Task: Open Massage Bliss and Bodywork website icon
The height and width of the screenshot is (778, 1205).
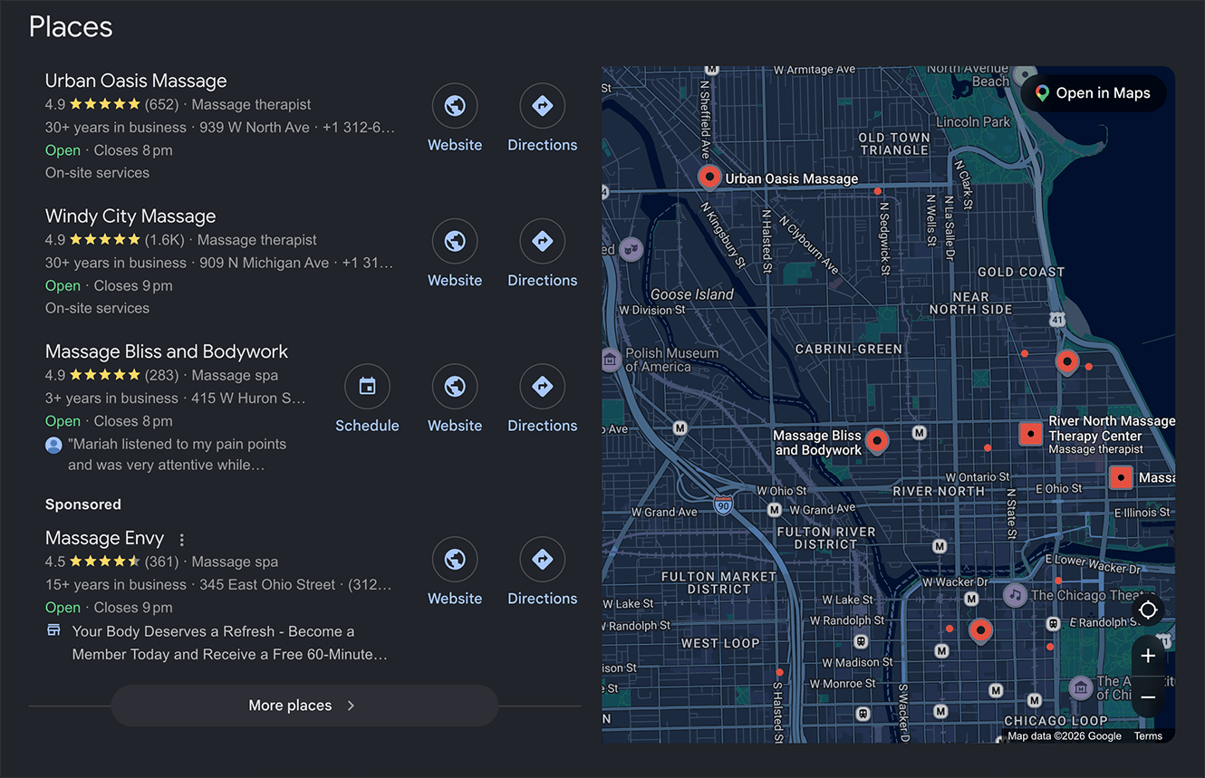Action: 455,387
